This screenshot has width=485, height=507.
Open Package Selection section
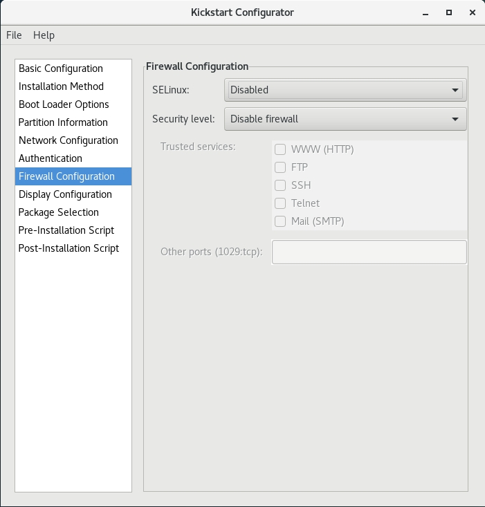59,212
